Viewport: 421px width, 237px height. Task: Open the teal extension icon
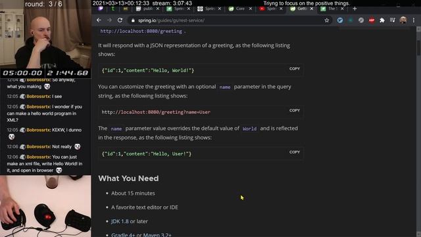[x=351, y=20]
